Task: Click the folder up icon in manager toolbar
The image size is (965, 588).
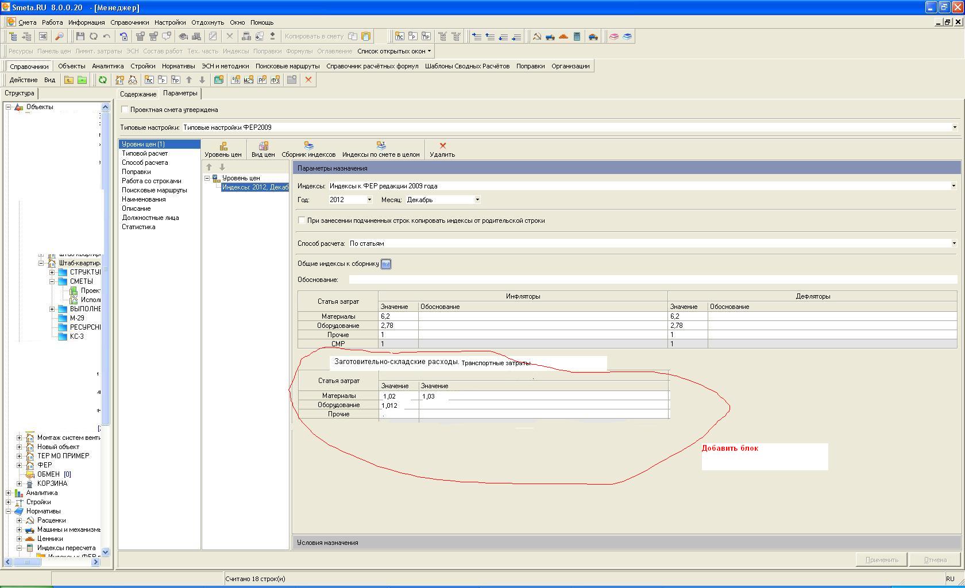Action: tap(68, 80)
